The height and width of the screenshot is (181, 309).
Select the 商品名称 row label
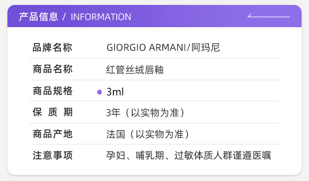click(52, 70)
